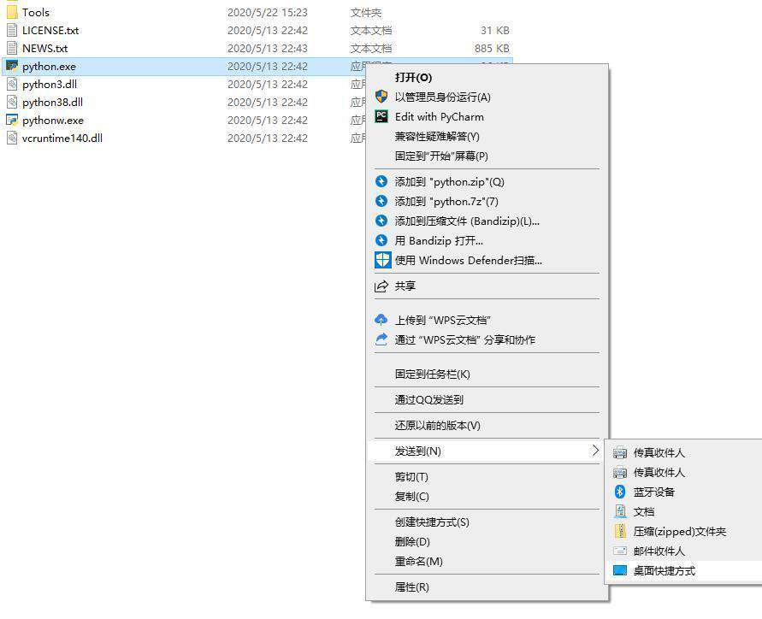Click the share icon next to 共享

point(381,286)
